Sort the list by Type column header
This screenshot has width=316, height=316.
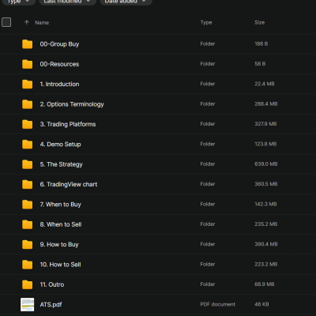(206, 23)
